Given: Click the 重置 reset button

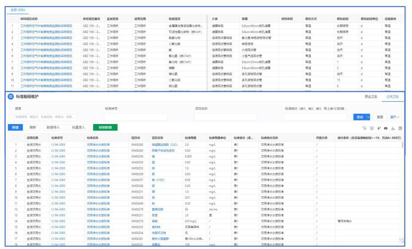Looking at the screenshot, I should [380, 117].
